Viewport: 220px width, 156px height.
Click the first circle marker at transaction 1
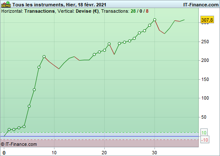click(x=9, y=129)
